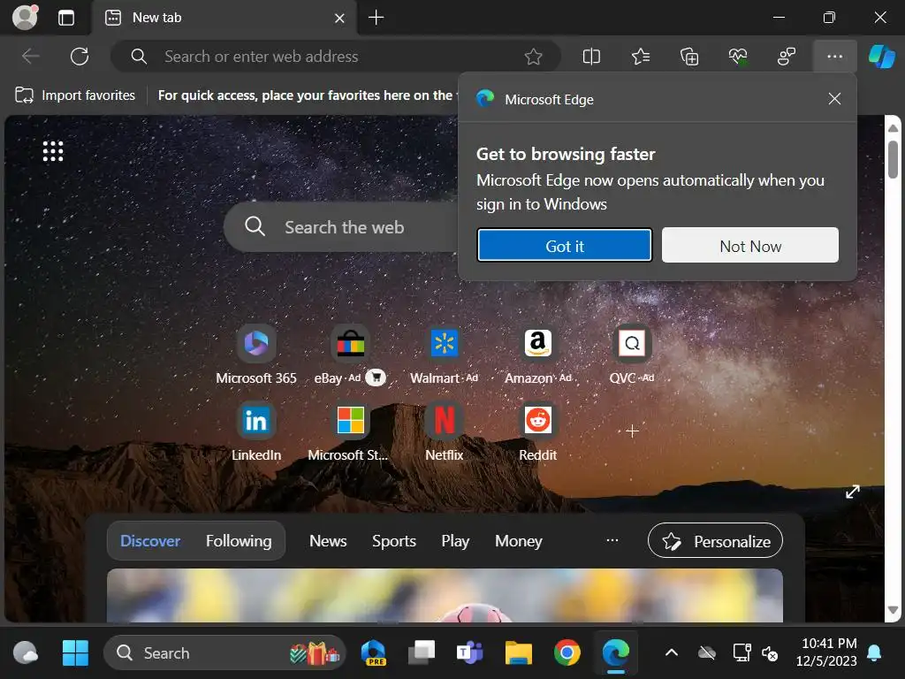This screenshot has height=679, width=905.
Task: Open the eBay shortcut tile
Action: click(350, 344)
